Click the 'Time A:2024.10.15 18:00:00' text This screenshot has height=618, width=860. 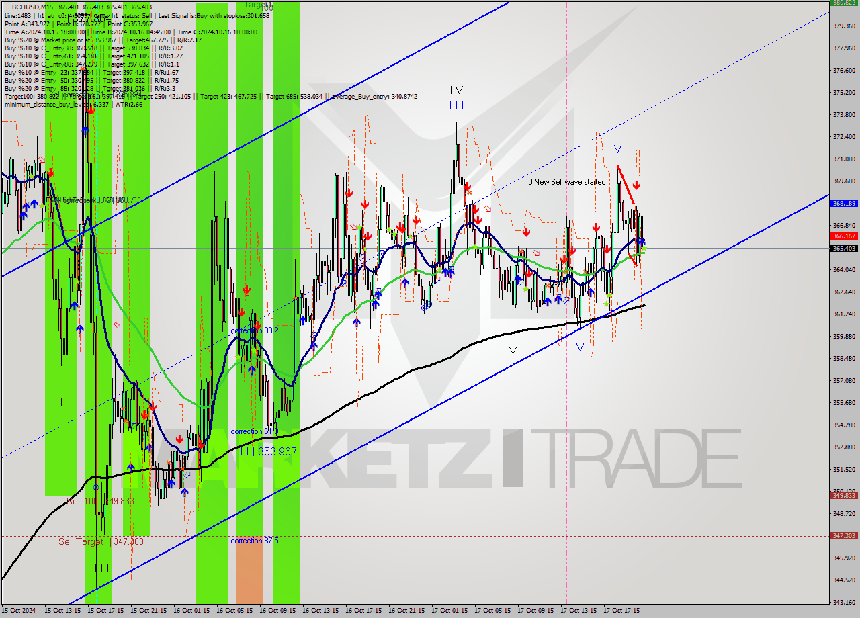click(44, 32)
